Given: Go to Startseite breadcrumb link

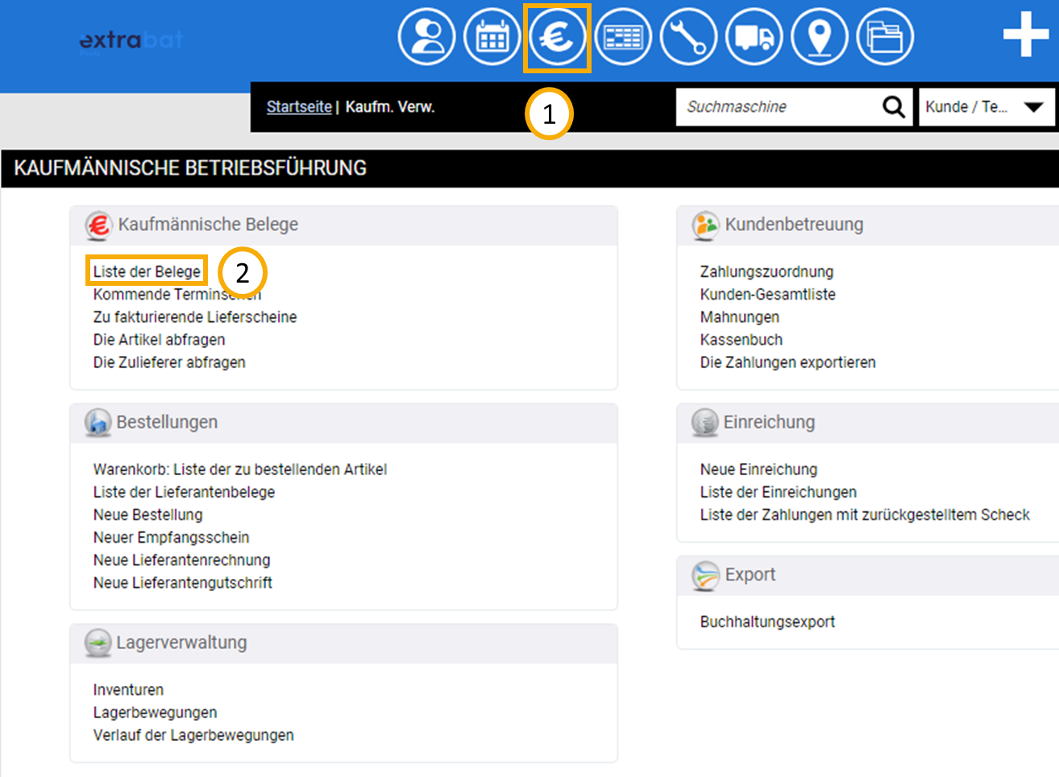Looking at the screenshot, I should point(299,107).
